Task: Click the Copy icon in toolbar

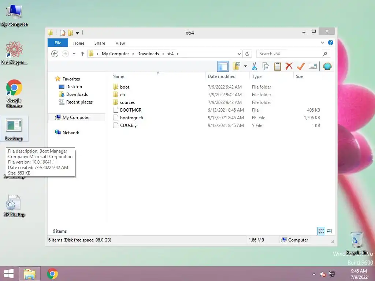Action: click(266, 66)
